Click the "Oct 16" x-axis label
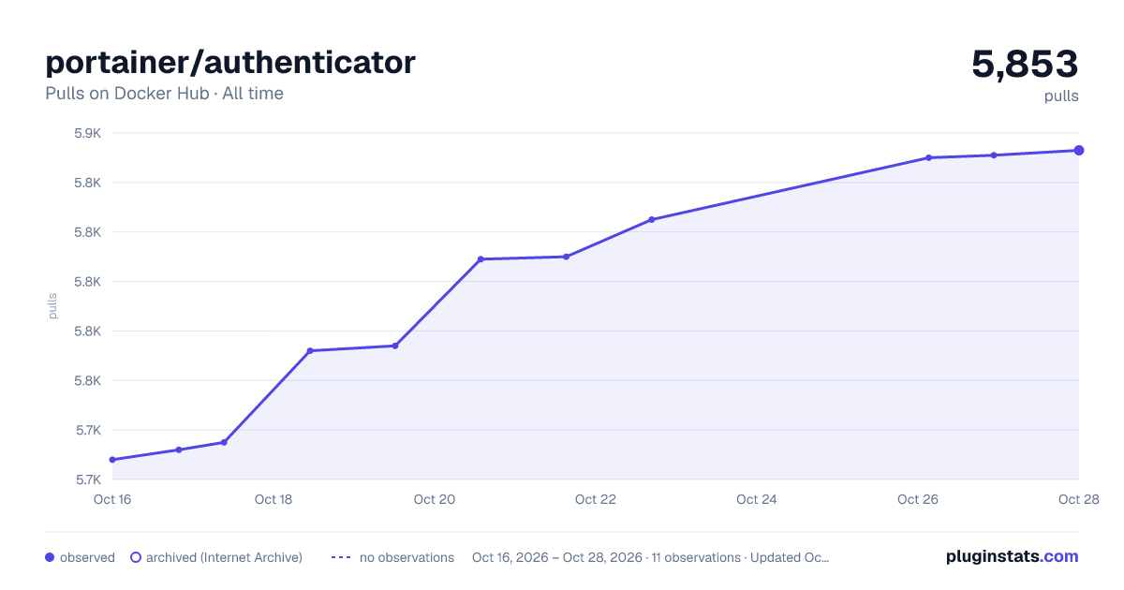 click(112, 499)
